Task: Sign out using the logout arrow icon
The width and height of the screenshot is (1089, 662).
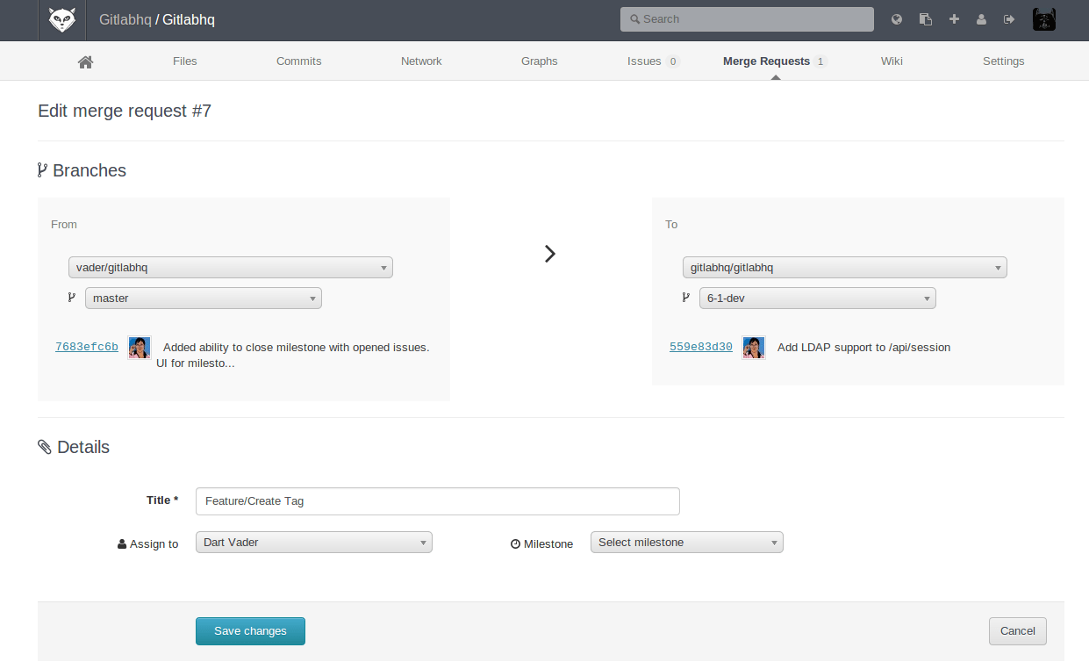Action: point(1008,18)
